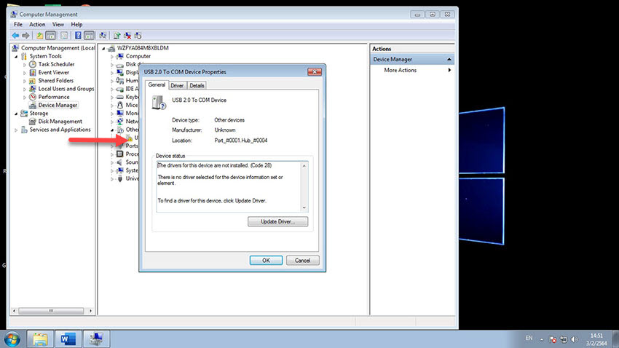Screen dimensions: 619x348
Task: Show hidden tray icons arrow
Action: [x=542, y=339]
